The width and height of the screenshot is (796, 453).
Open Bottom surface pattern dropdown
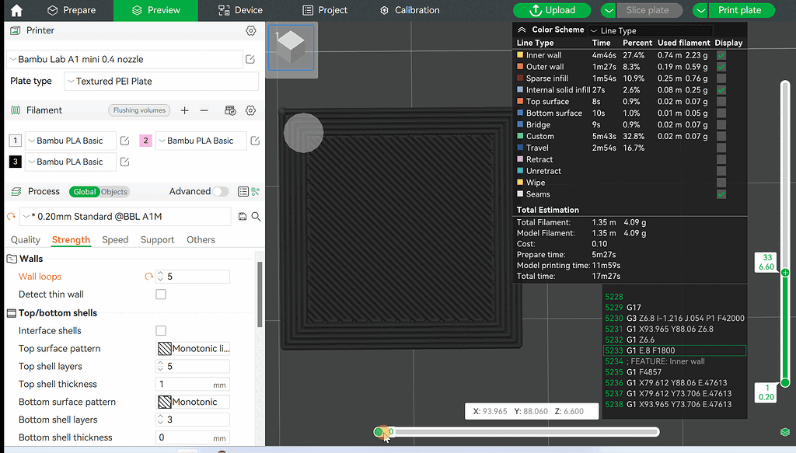click(x=193, y=402)
